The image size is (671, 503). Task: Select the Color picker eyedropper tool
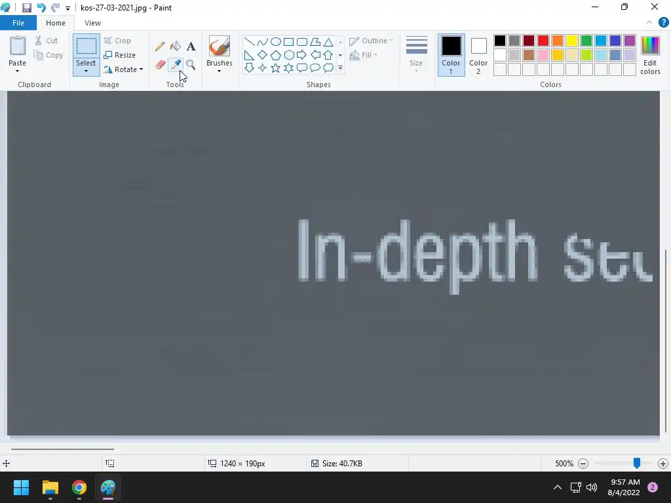[x=176, y=65]
